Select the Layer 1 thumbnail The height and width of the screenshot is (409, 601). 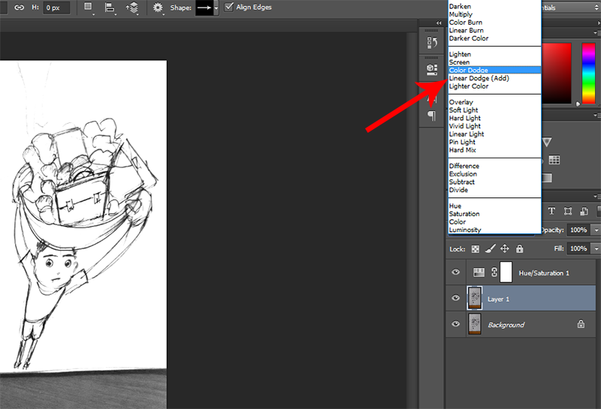pos(475,298)
